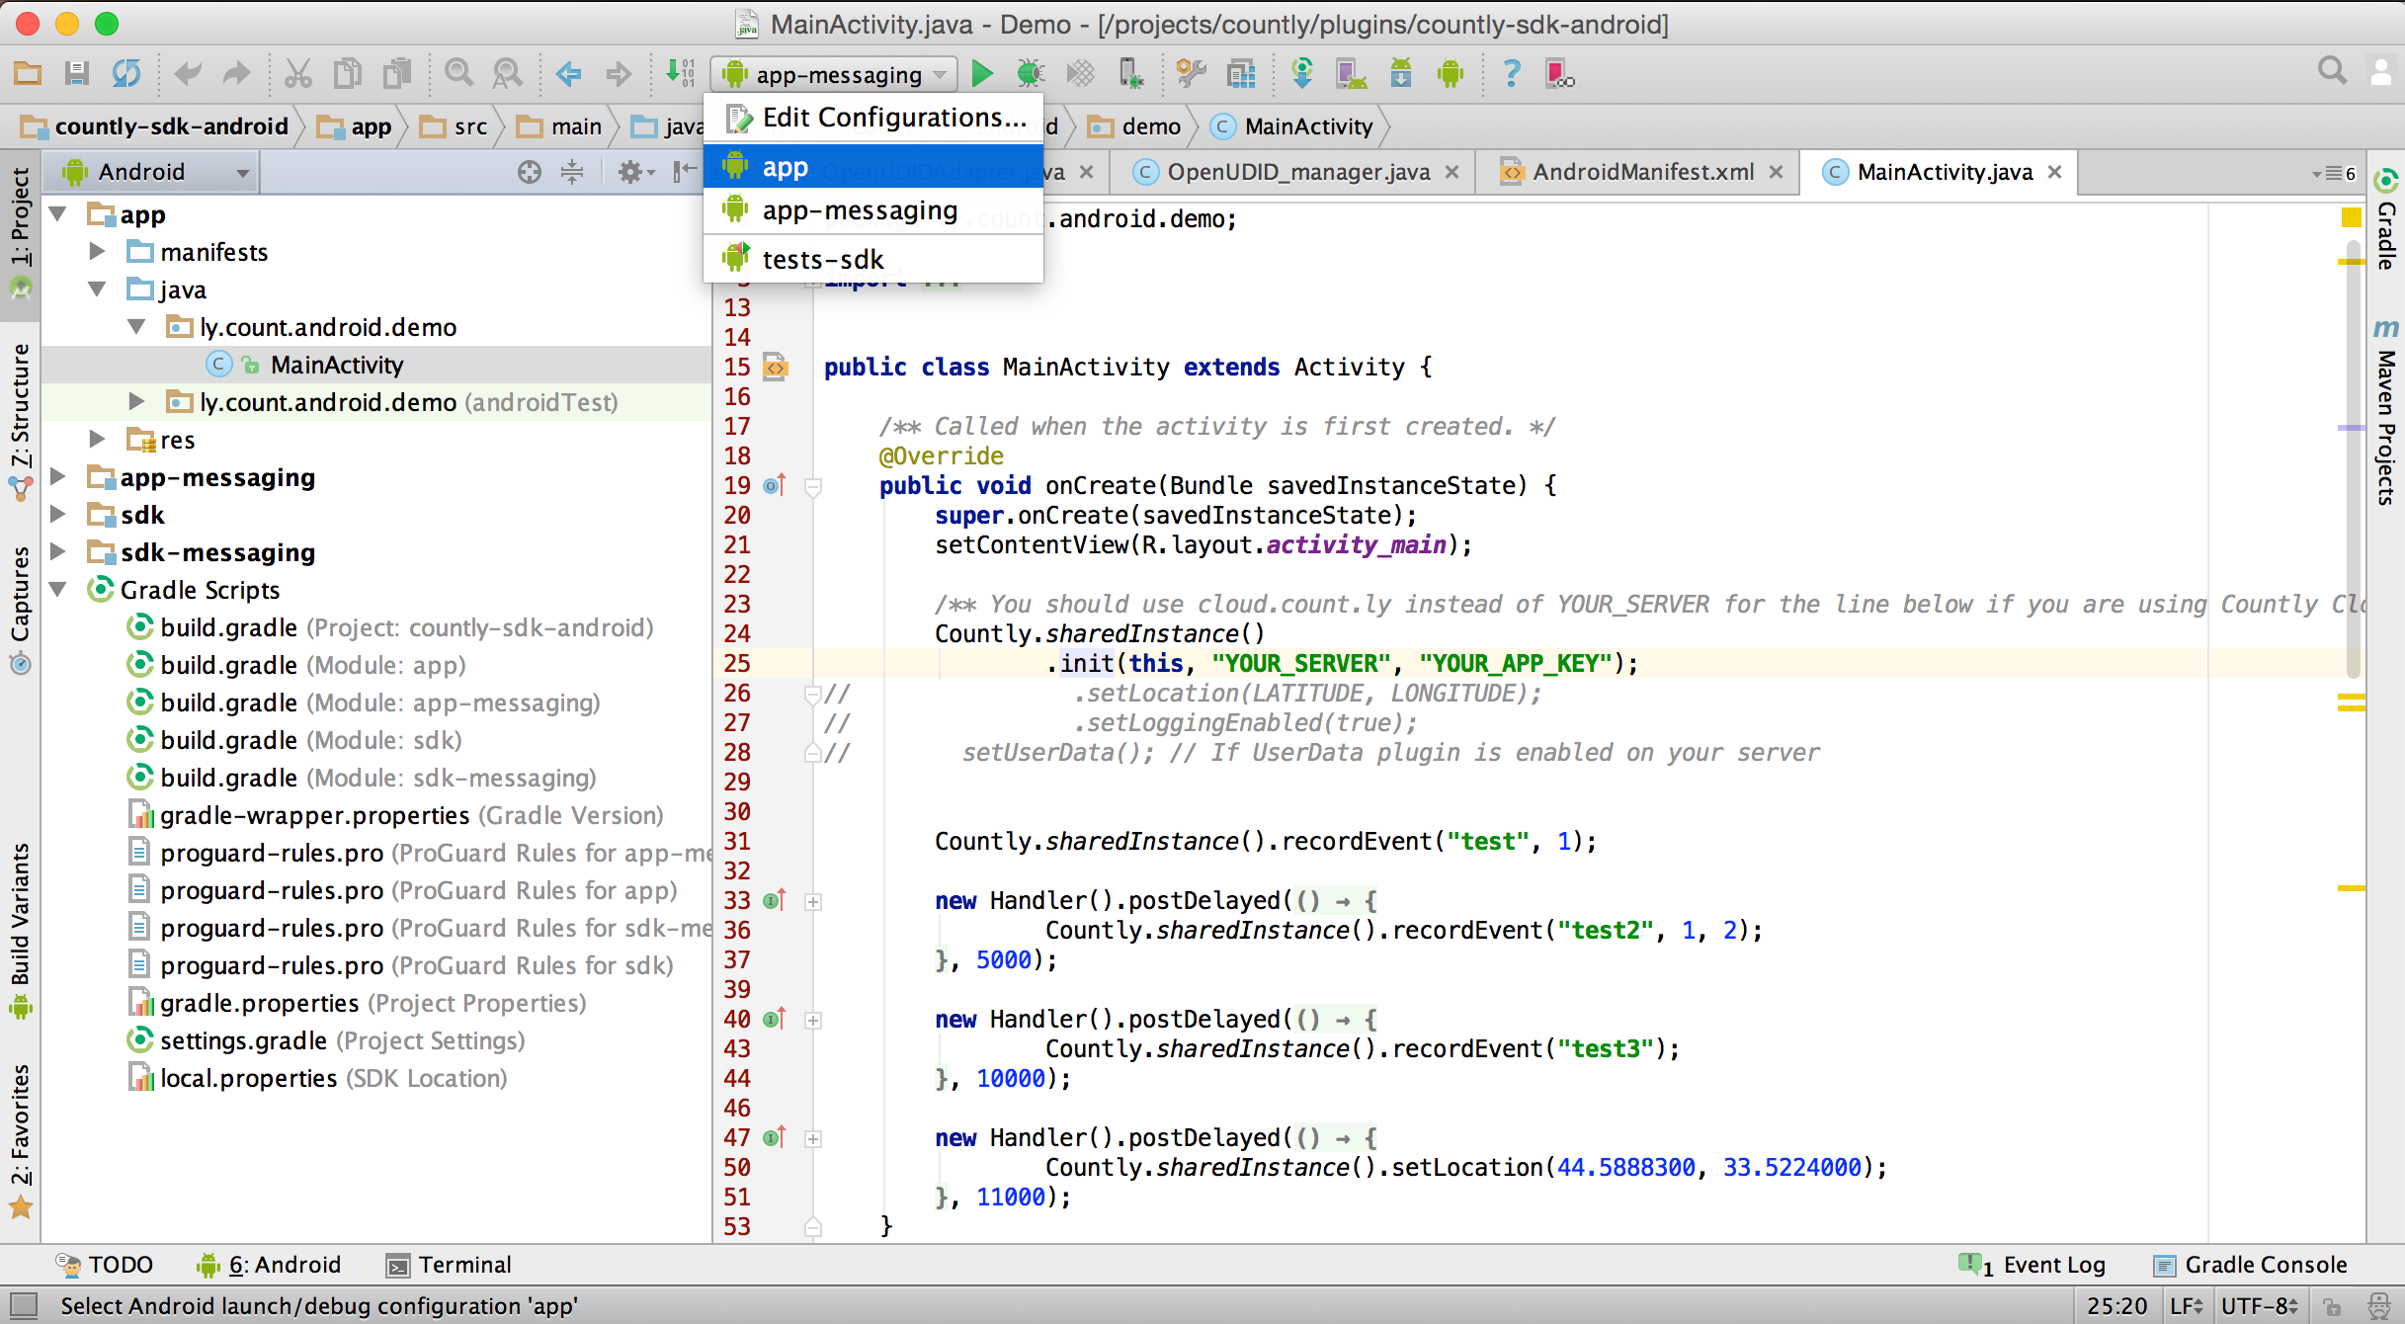Open the SDK Manager download icon
The width and height of the screenshot is (2405, 1324).
pyautogui.click(x=1400, y=74)
